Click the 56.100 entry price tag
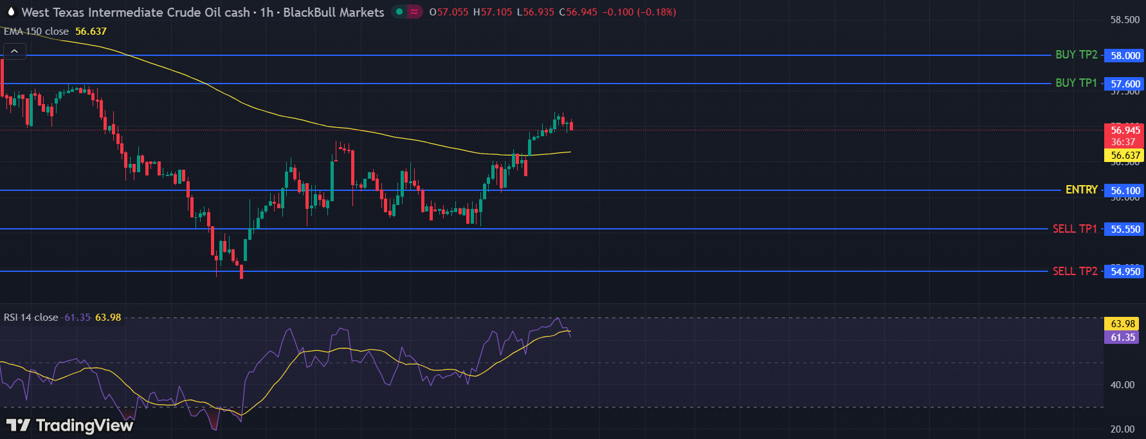This screenshot has height=439, width=1146. point(1125,191)
